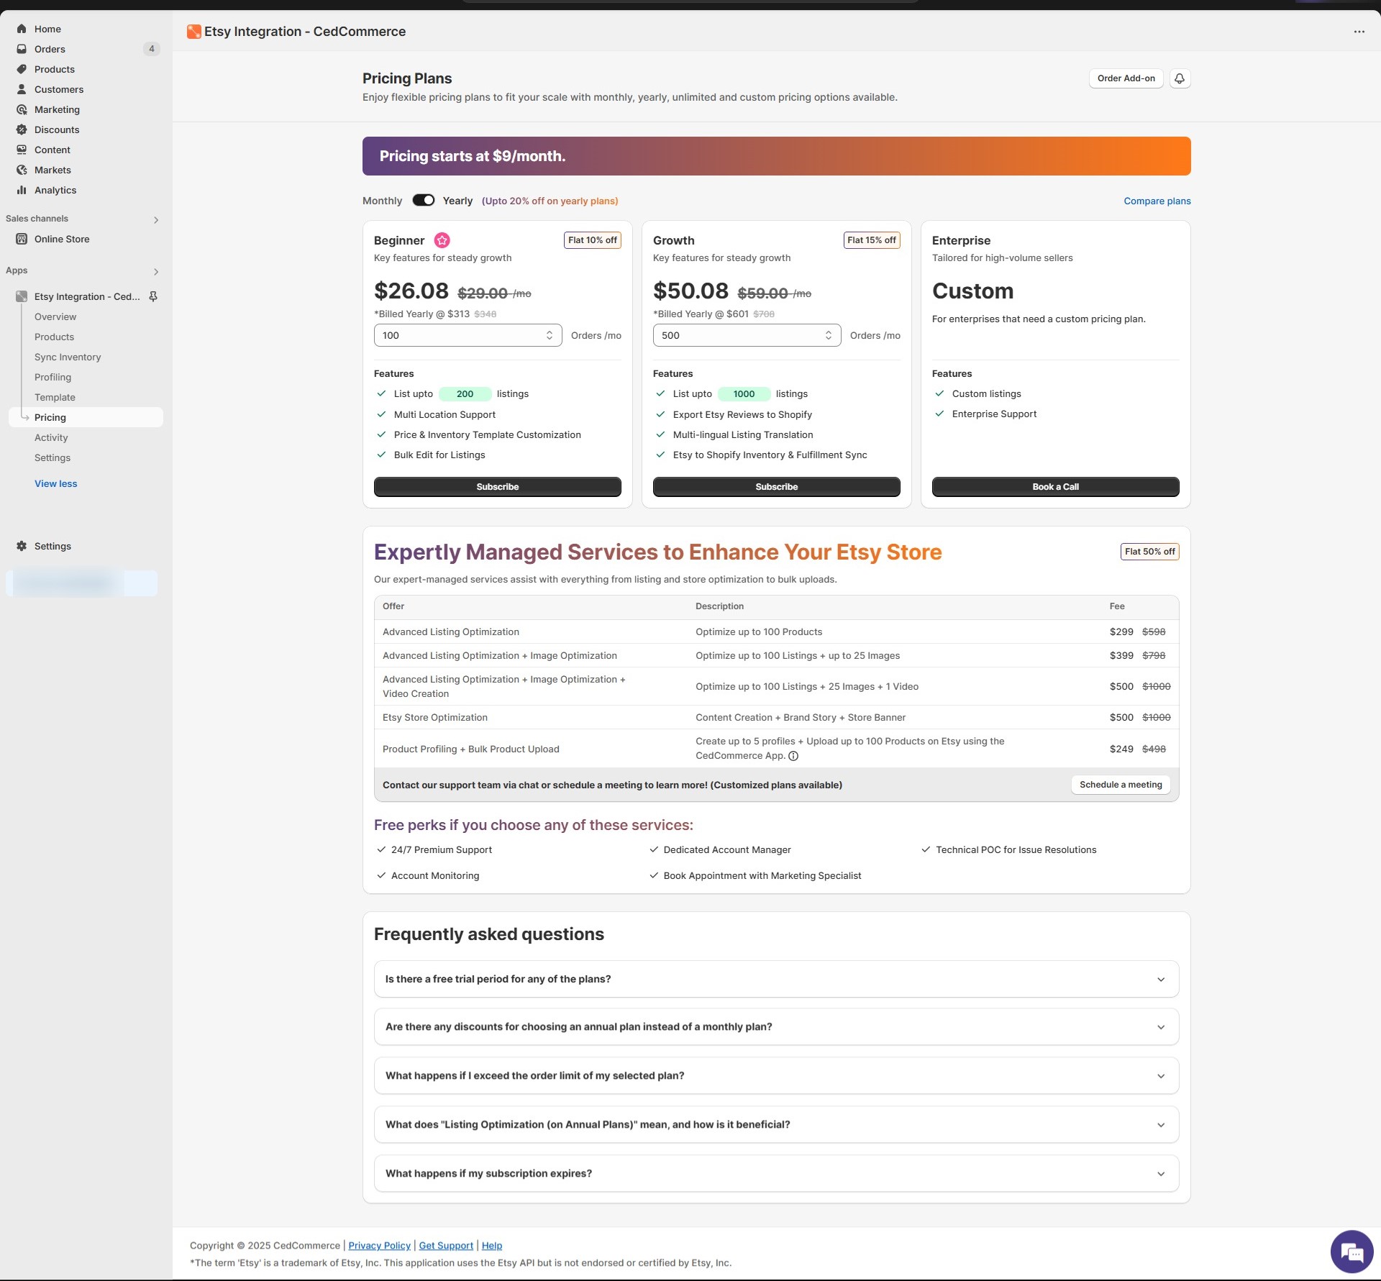This screenshot has width=1381, height=1281.
Task: Click the Flat 10% off badge
Action: (593, 240)
